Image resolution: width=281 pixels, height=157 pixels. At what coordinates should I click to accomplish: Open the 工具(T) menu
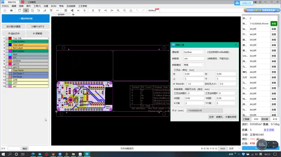tap(37, 6)
